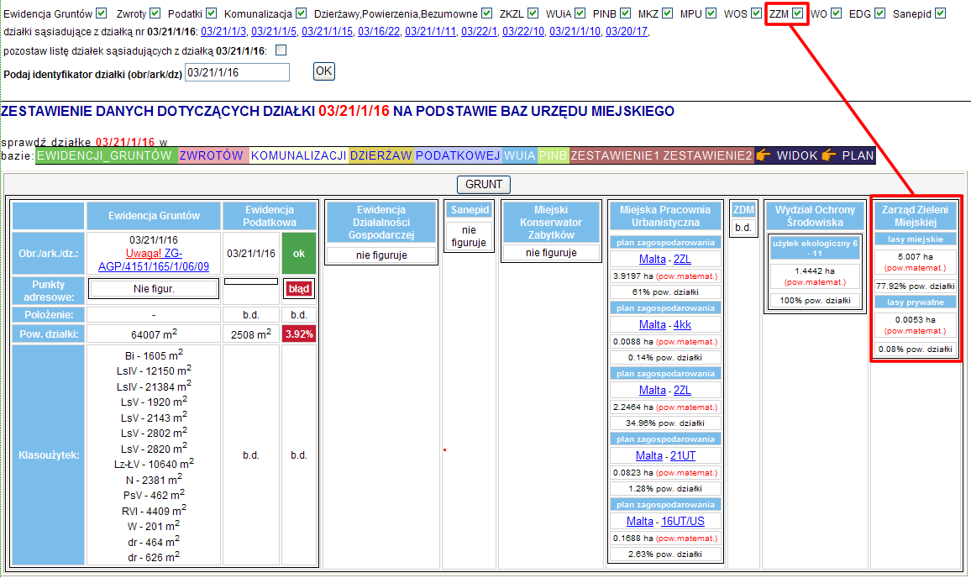Viewport: 971px width, 578px height.
Task: Enable the keep neighboring parcels list checkbox
Action: pyautogui.click(x=281, y=50)
